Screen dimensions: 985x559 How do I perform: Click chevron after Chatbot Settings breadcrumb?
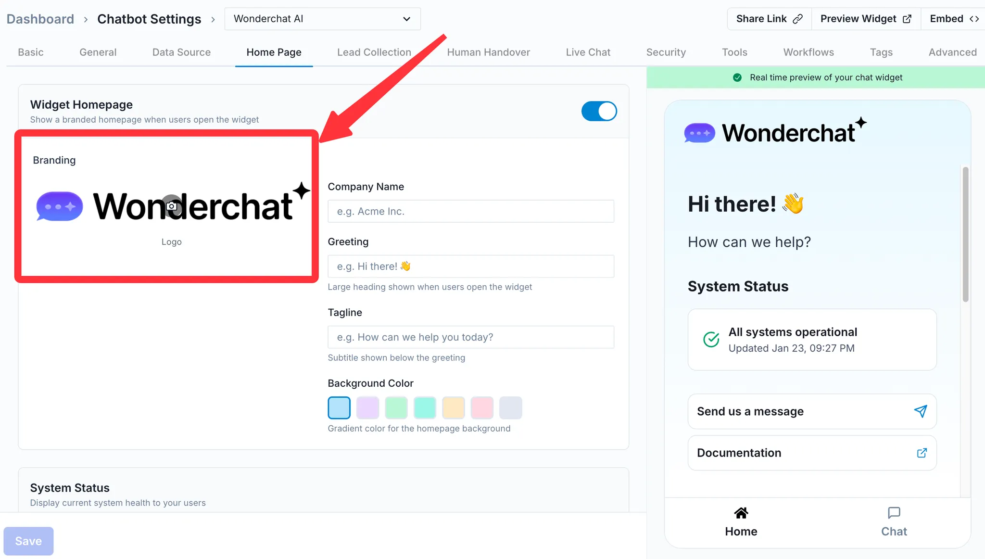tap(213, 19)
